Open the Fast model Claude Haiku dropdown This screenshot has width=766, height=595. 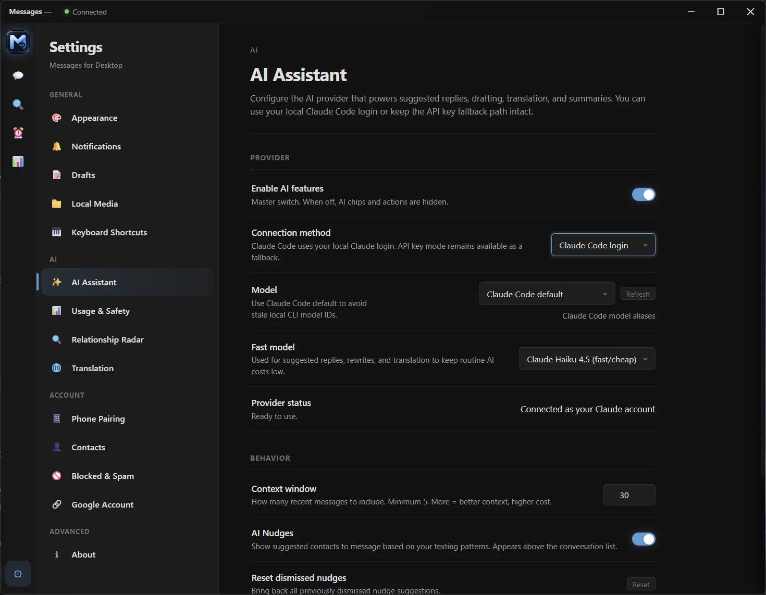click(587, 359)
